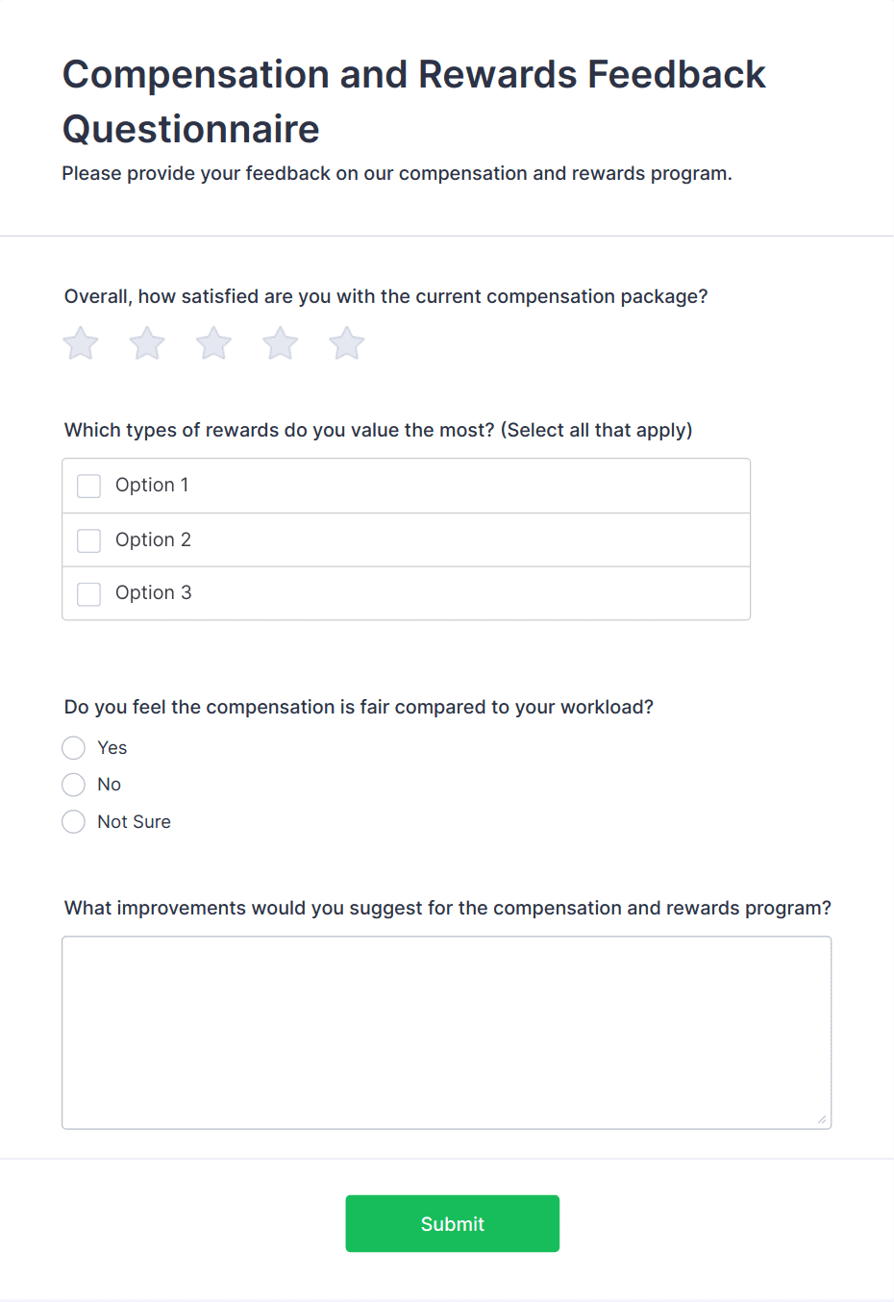Screen dimensions: 894x1302
Task: Check the Option 1 rewards checkbox
Action: point(88,486)
